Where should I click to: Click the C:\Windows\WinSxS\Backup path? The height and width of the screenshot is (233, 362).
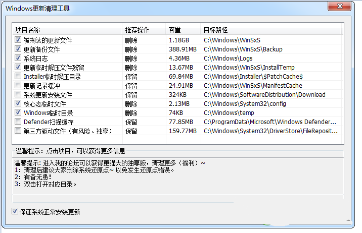[243, 49]
